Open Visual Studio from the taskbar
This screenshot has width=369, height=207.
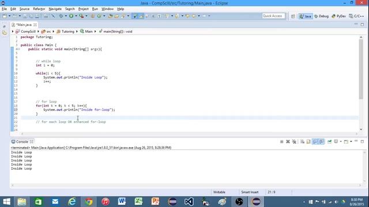coord(189,202)
